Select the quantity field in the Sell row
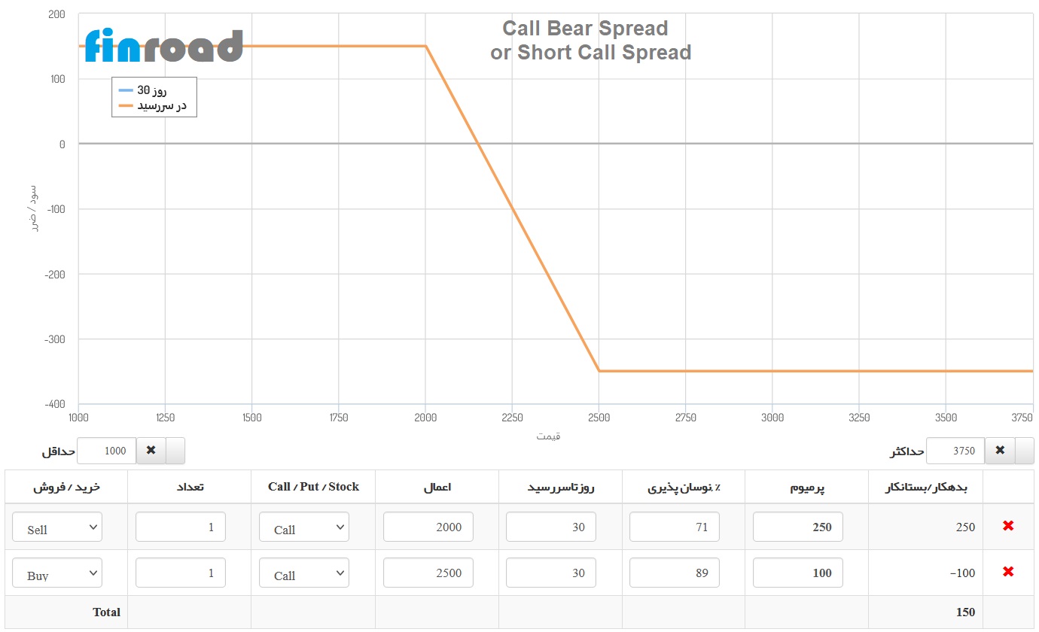The height and width of the screenshot is (632, 1039). (x=180, y=527)
